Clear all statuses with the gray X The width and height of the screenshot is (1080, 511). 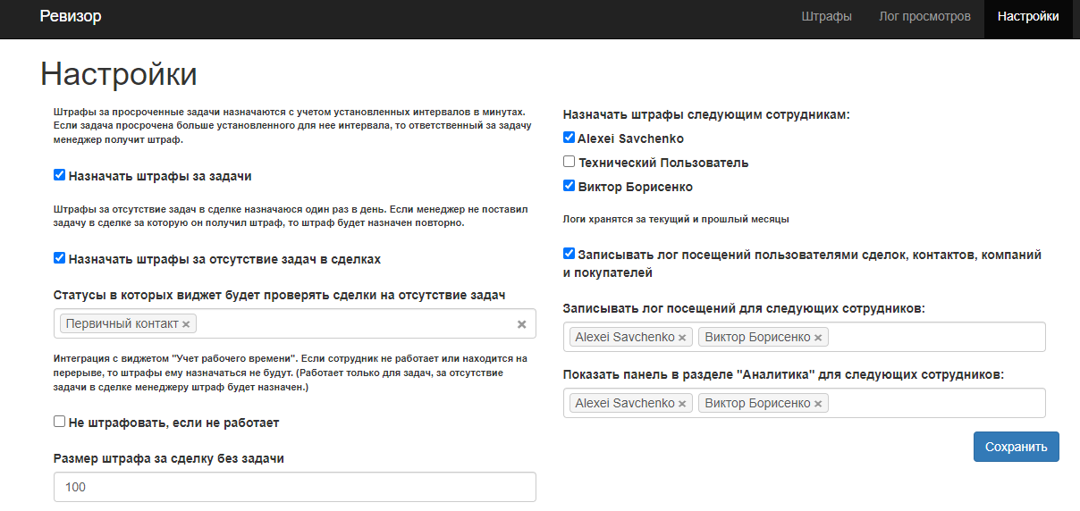pos(522,324)
